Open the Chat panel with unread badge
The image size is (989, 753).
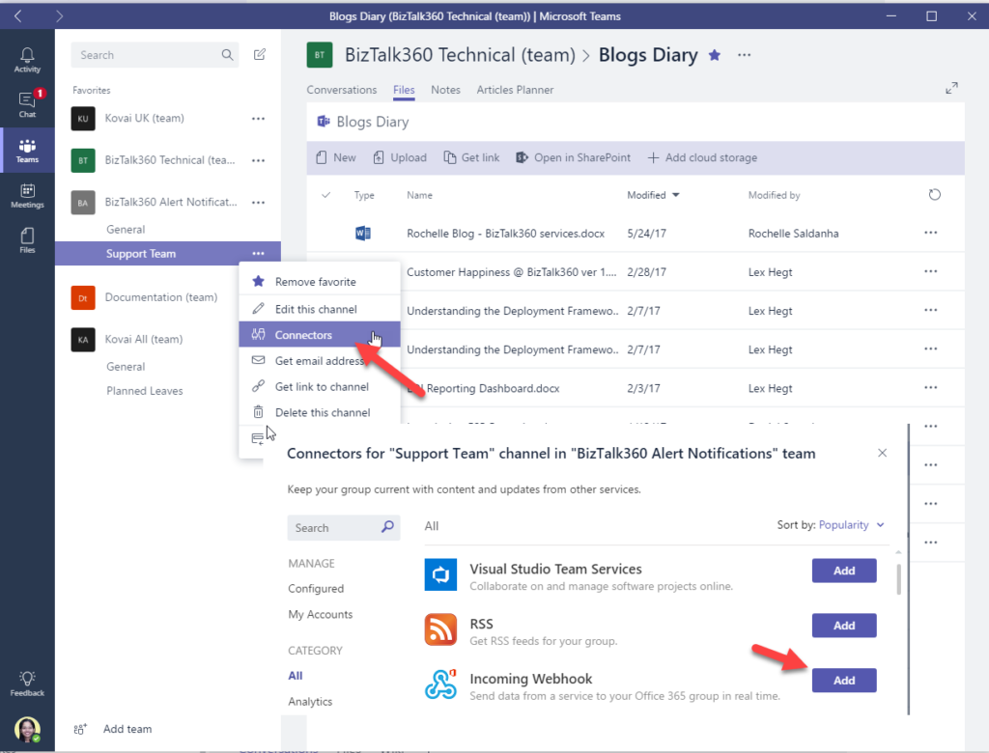(x=27, y=101)
